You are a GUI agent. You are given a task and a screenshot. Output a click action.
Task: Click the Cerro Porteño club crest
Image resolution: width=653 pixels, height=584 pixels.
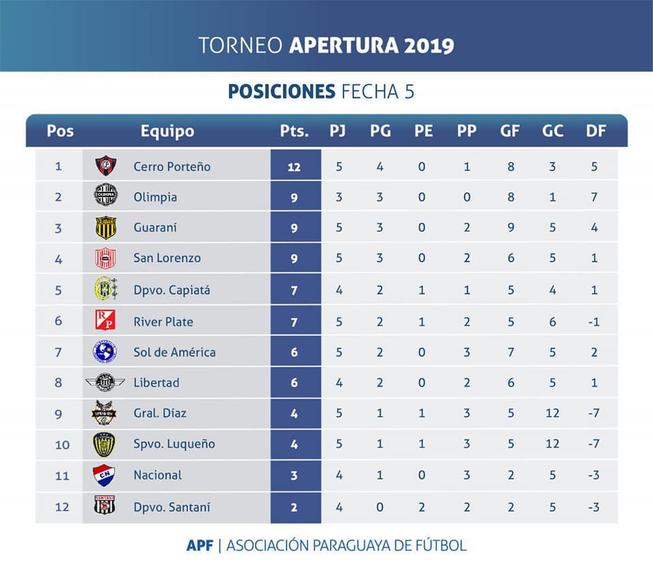pos(106,166)
